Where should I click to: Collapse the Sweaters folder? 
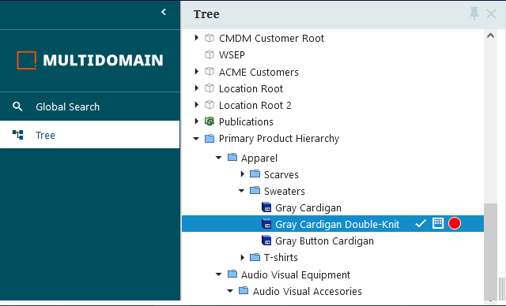point(241,191)
